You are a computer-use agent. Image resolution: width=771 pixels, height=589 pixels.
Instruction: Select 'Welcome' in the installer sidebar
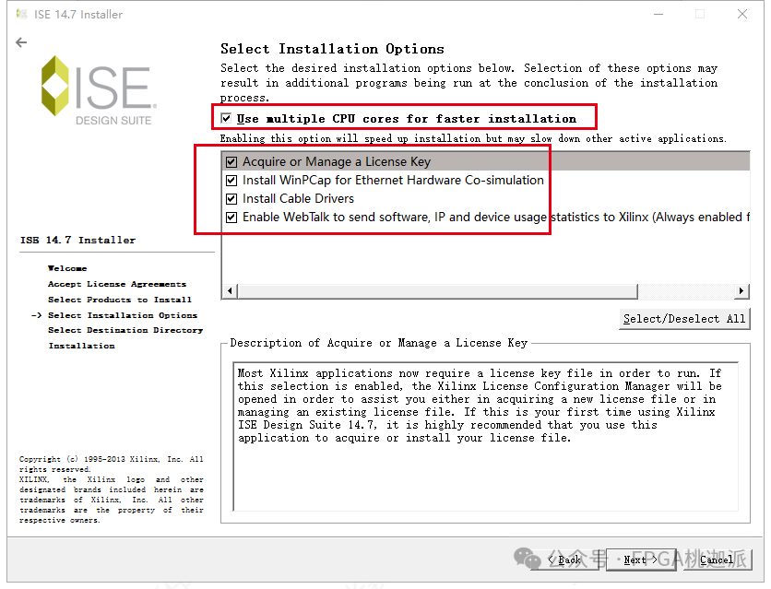coord(65,268)
